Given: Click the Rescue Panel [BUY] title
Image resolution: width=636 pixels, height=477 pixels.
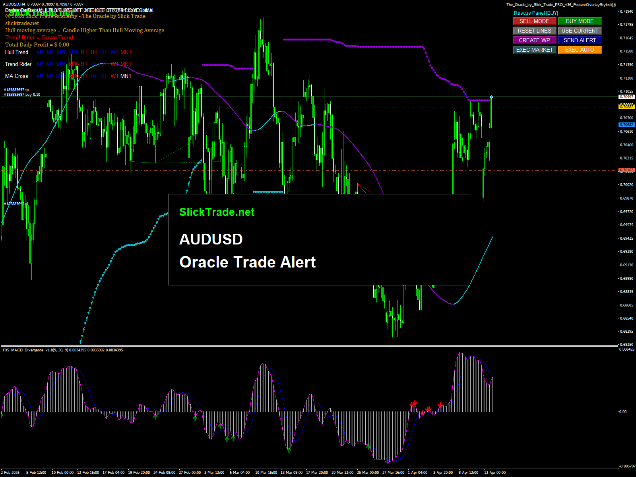Looking at the screenshot, I should 536,13.
